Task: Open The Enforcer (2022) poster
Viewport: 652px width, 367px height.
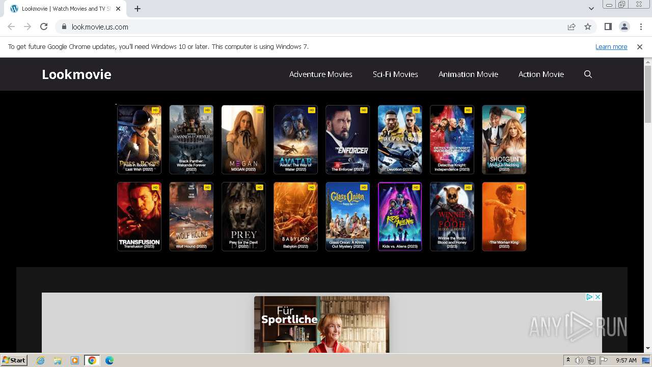Action: point(347,140)
